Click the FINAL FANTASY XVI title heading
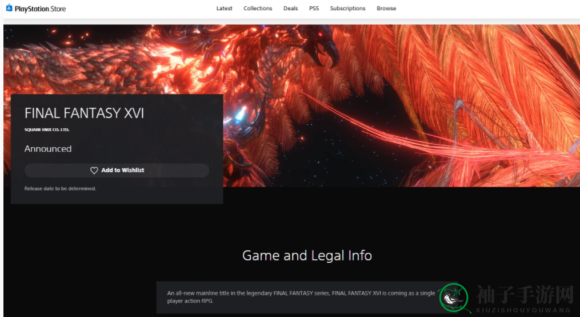This screenshot has height=317, width=580. pyautogui.click(x=84, y=113)
